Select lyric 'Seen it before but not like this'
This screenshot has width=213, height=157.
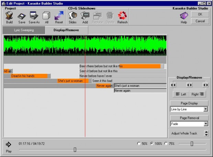tap(123, 71)
